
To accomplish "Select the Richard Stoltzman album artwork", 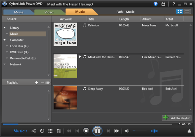I will [x=65, y=66].
